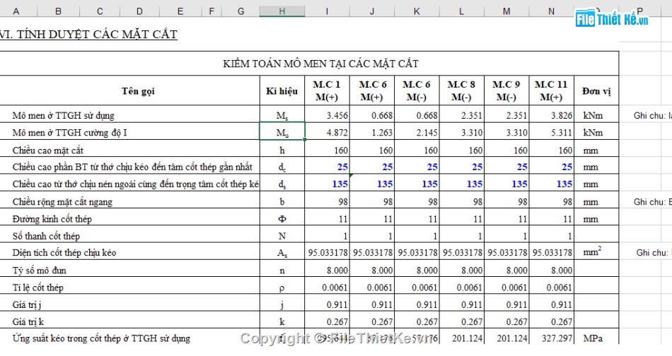This screenshot has height=356, width=672.
Task: Select highlighted column header H
Action: coord(282,11)
